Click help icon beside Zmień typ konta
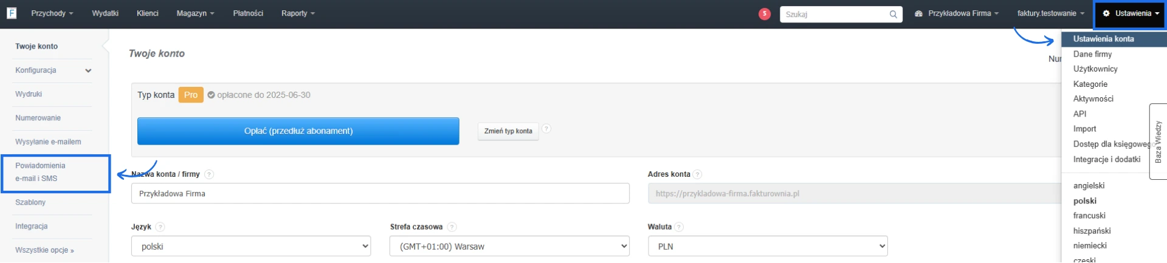Viewport: 1167px width, 263px height. (x=546, y=129)
